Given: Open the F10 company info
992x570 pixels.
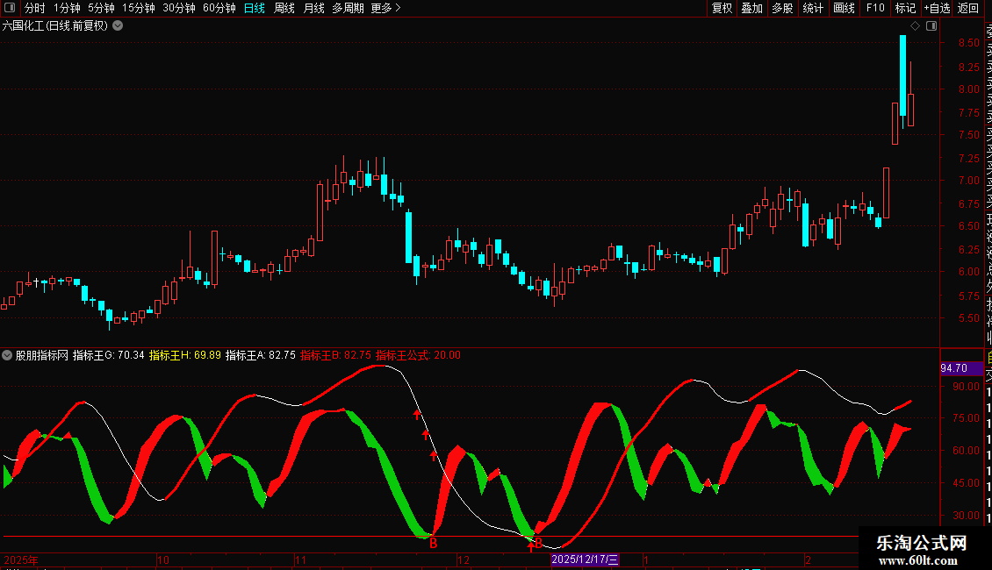Looking at the screenshot, I should 875,8.
